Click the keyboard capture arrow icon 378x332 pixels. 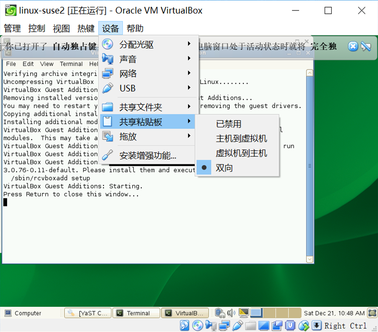(x=317, y=325)
